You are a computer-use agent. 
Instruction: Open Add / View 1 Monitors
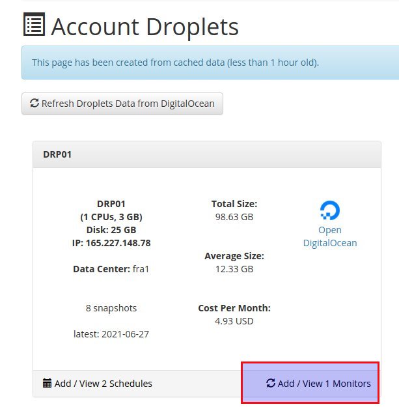(x=318, y=384)
